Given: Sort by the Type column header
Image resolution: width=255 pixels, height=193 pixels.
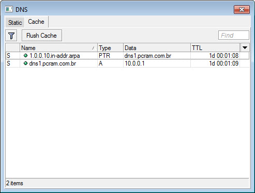Looking at the screenshot, I should click(110, 48).
